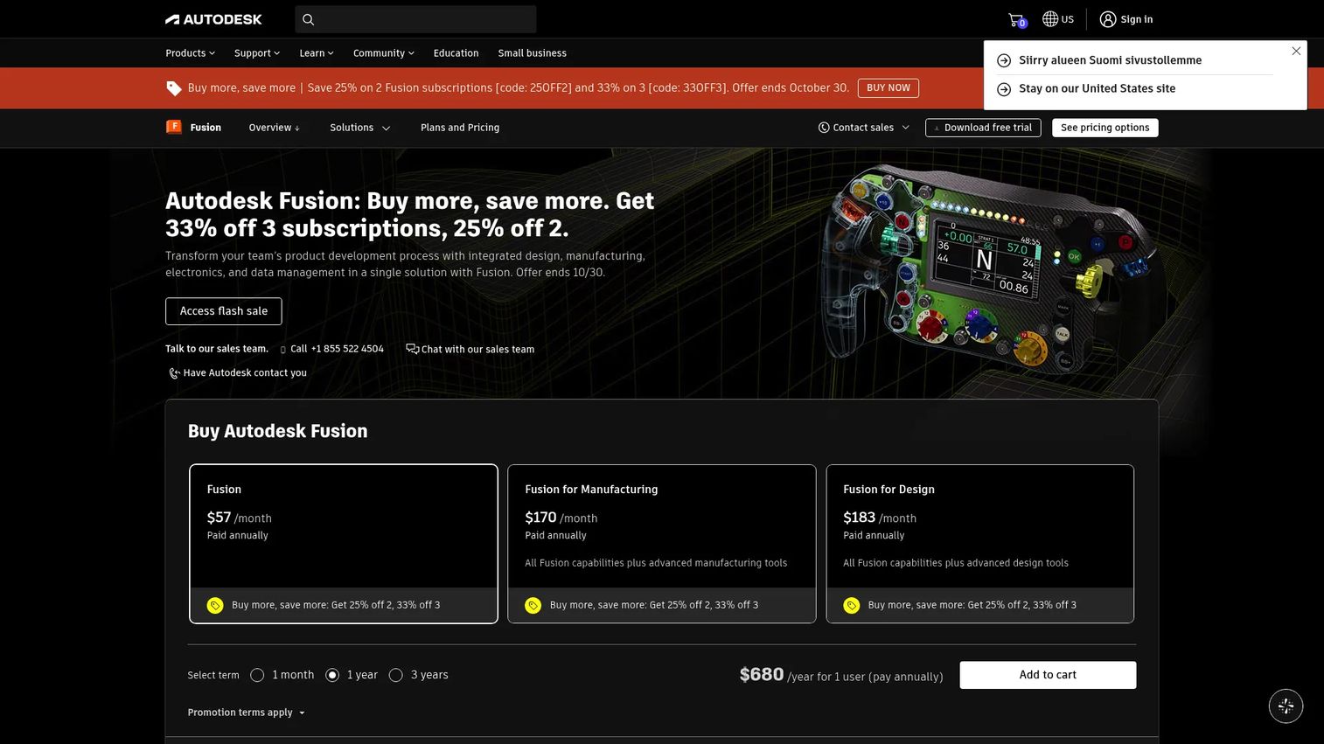The height and width of the screenshot is (744, 1324).
Task: Click the Autodesk logo
Action: pyautogui.click(x=213, y=19)
